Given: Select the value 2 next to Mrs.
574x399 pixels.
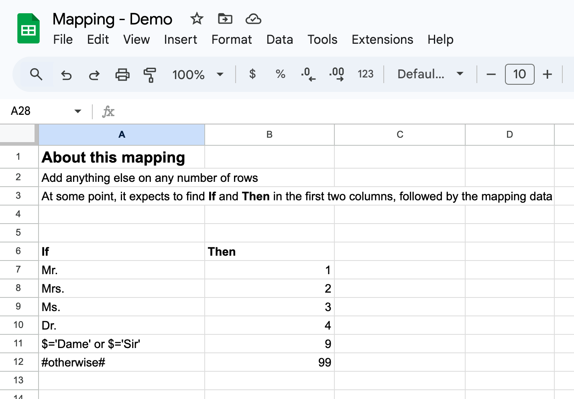Looking at the screenshot, I should [x=269, y=288].
